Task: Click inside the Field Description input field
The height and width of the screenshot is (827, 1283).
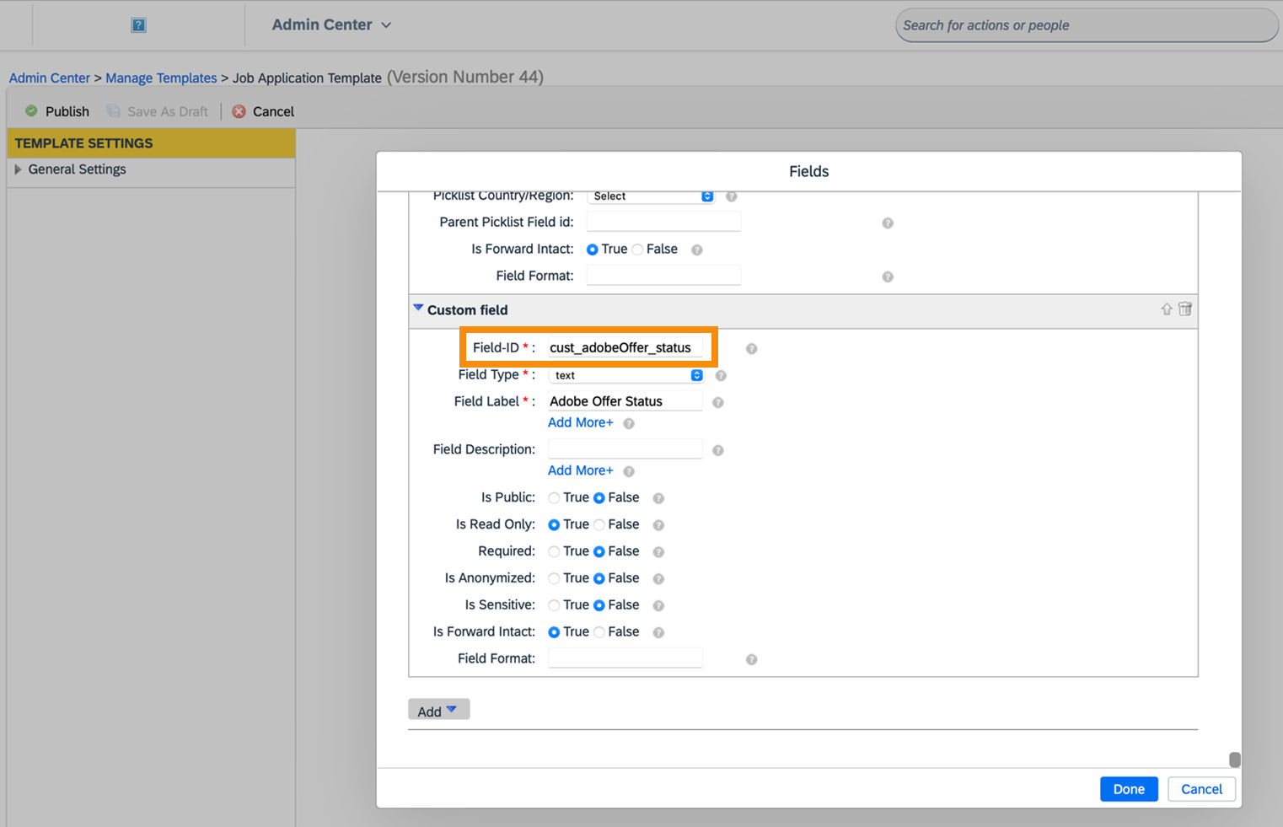Action: point(625,448)
